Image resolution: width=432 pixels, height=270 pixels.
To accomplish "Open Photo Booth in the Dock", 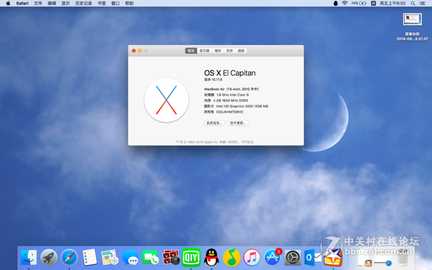I will tap(171, 258).
